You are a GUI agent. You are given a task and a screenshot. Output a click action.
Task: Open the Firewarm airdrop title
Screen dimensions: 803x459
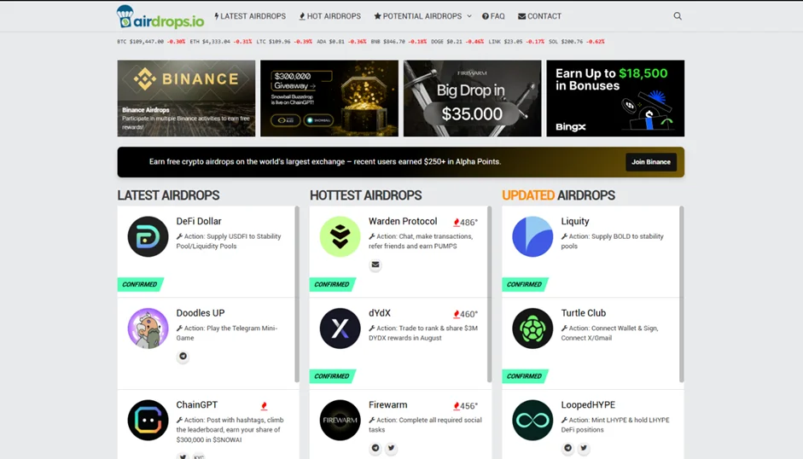pyautogui.click(x=387, y=404)
